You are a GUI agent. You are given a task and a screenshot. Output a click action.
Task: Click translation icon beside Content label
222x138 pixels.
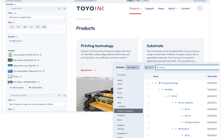click(x=15, y=4)
